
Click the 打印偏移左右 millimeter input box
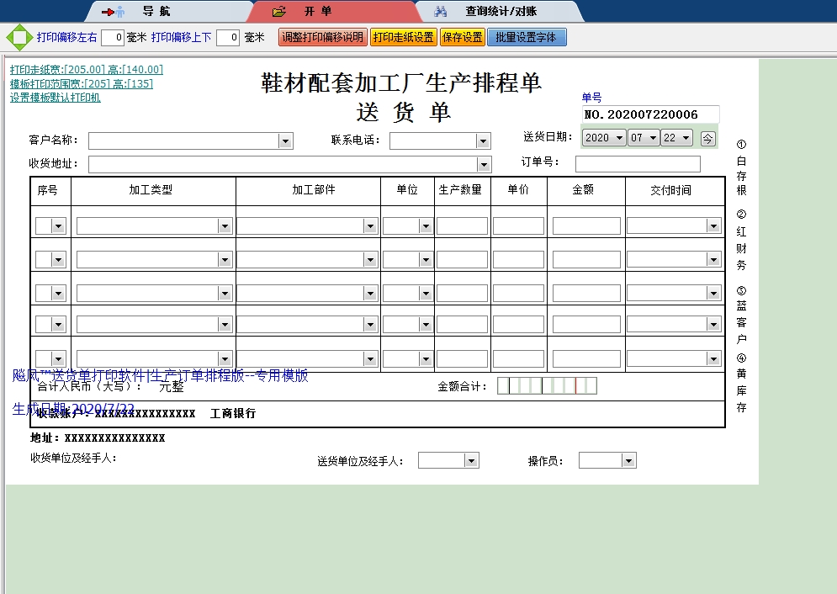coord(113,38)
